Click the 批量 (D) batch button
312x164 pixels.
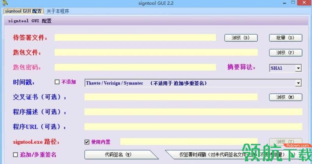(285, 38)
